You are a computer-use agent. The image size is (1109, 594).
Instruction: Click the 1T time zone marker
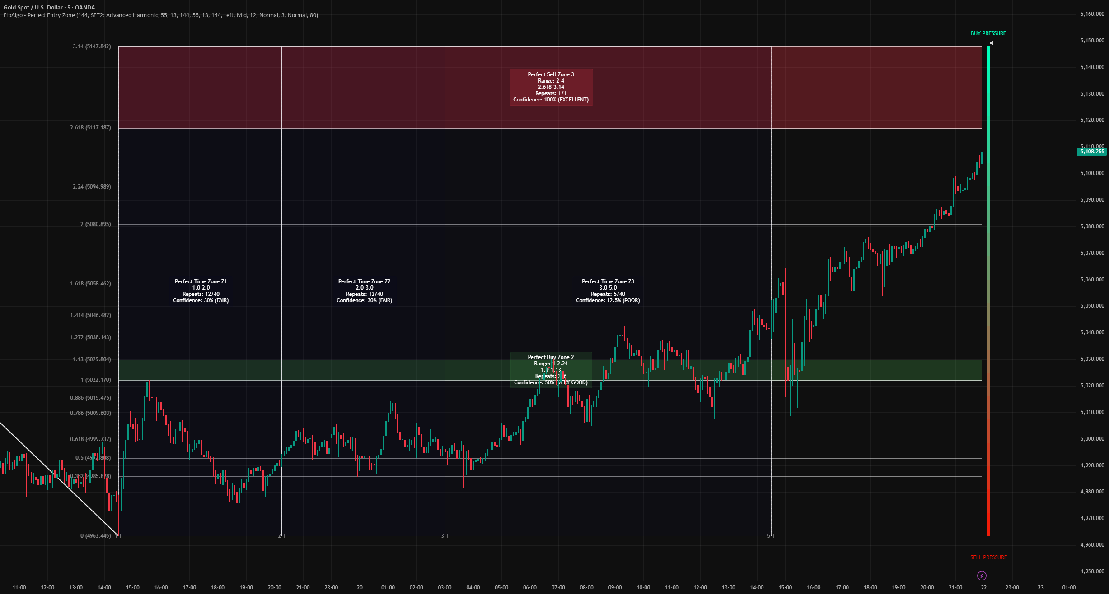tap(119, 536)
